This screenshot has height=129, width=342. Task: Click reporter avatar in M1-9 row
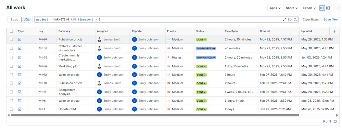[134, 92]
